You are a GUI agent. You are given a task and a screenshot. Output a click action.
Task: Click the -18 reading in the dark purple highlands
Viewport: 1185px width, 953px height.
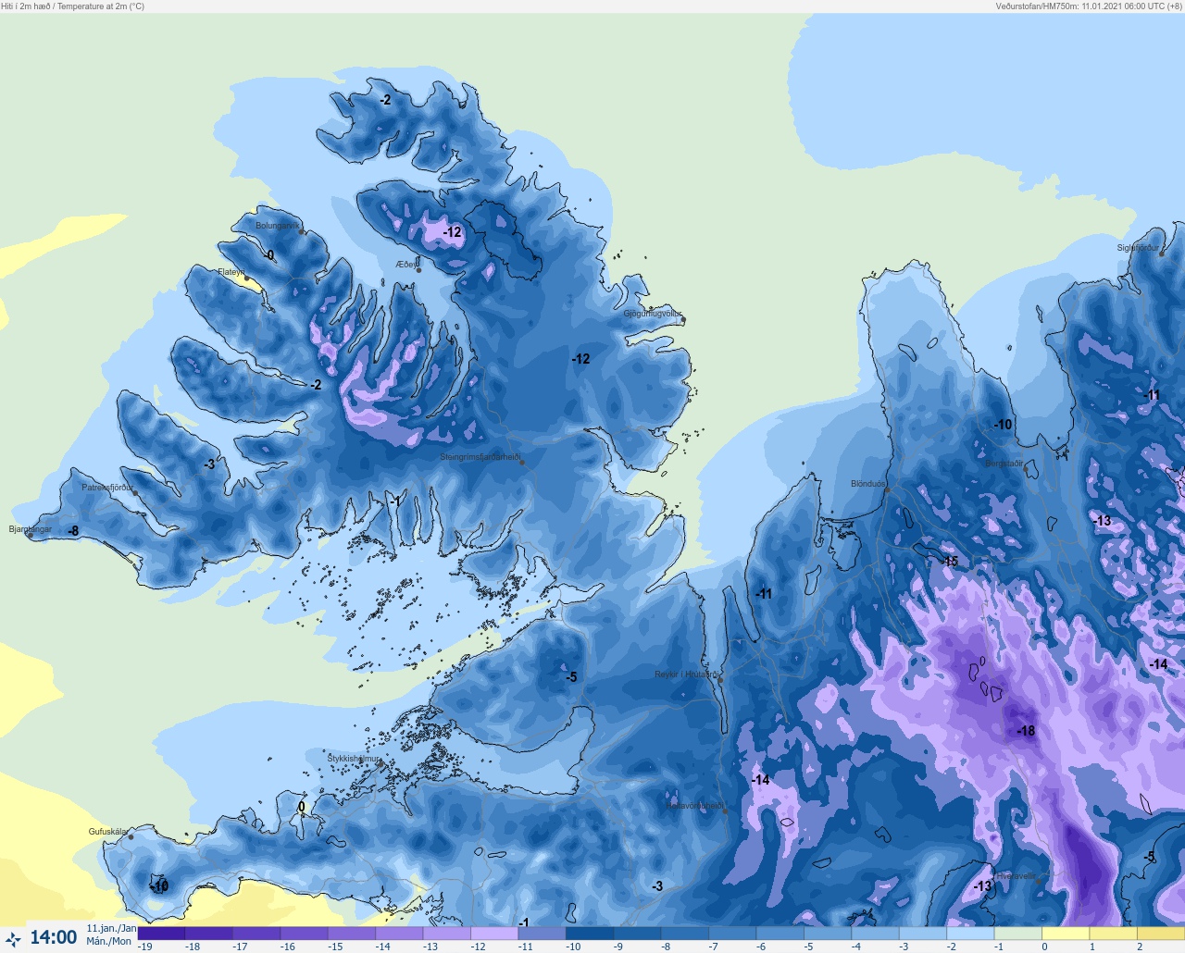point(1026,731)
